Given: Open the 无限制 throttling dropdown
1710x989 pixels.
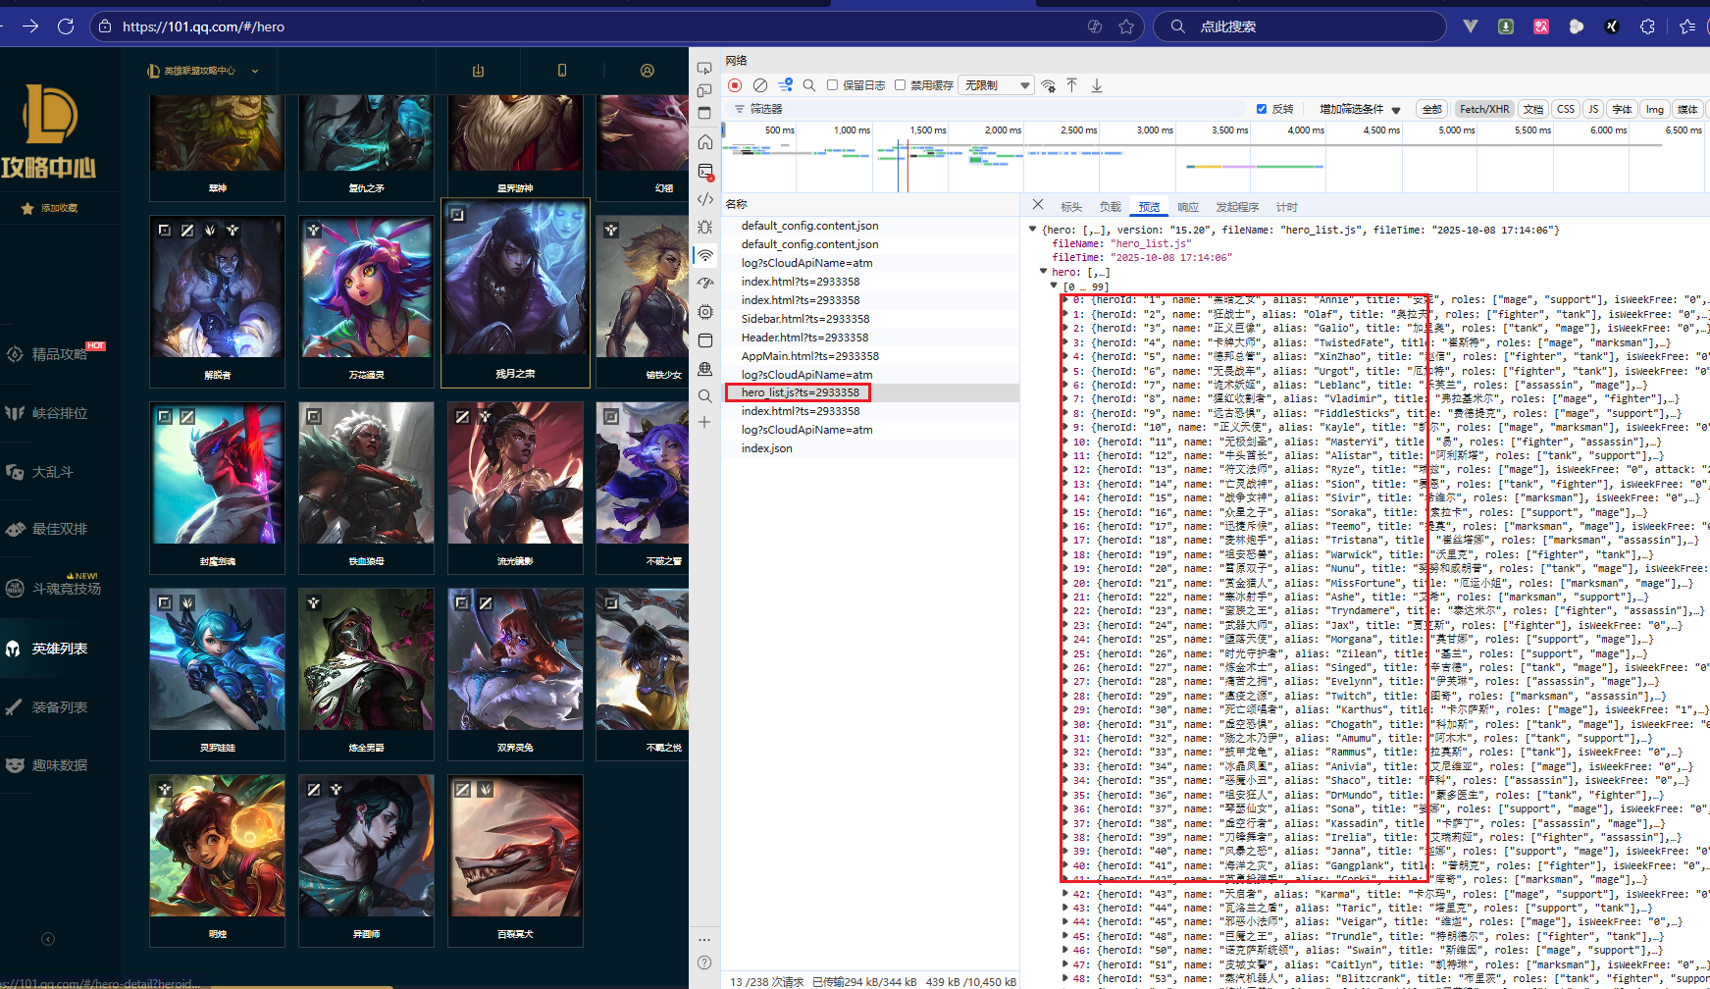Looking at the screenshot, I should click(997, 85).
